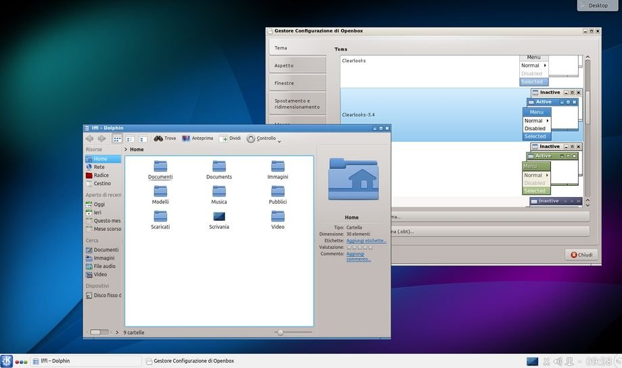Click the Aggiungi etichette link
Screen dimensions: 622x368
click(x=366, y=240)
